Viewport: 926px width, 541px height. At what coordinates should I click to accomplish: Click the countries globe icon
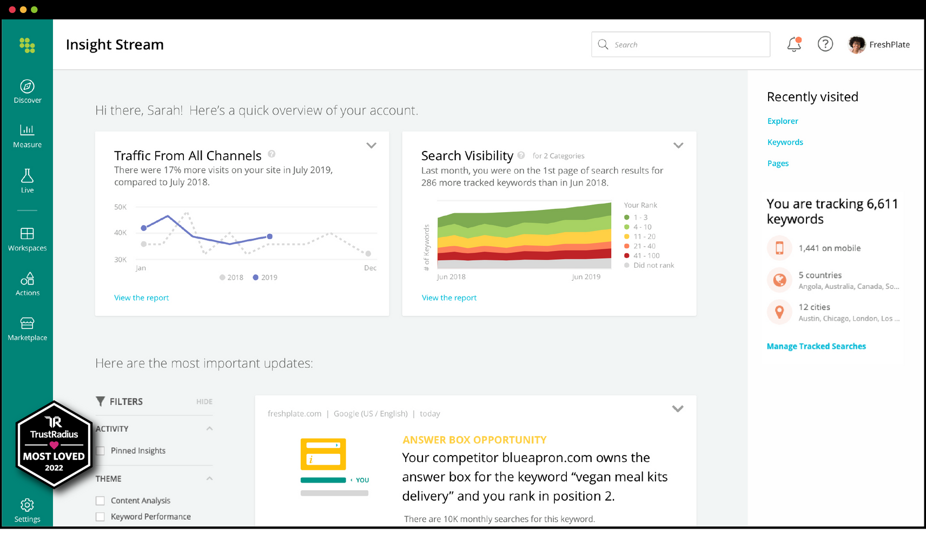779,280
